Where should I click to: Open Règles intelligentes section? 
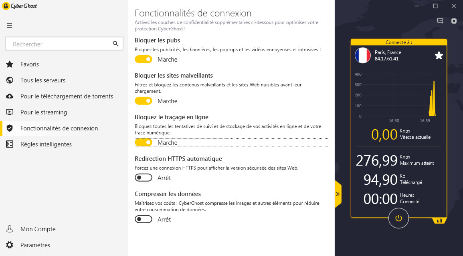click(65, 144)
